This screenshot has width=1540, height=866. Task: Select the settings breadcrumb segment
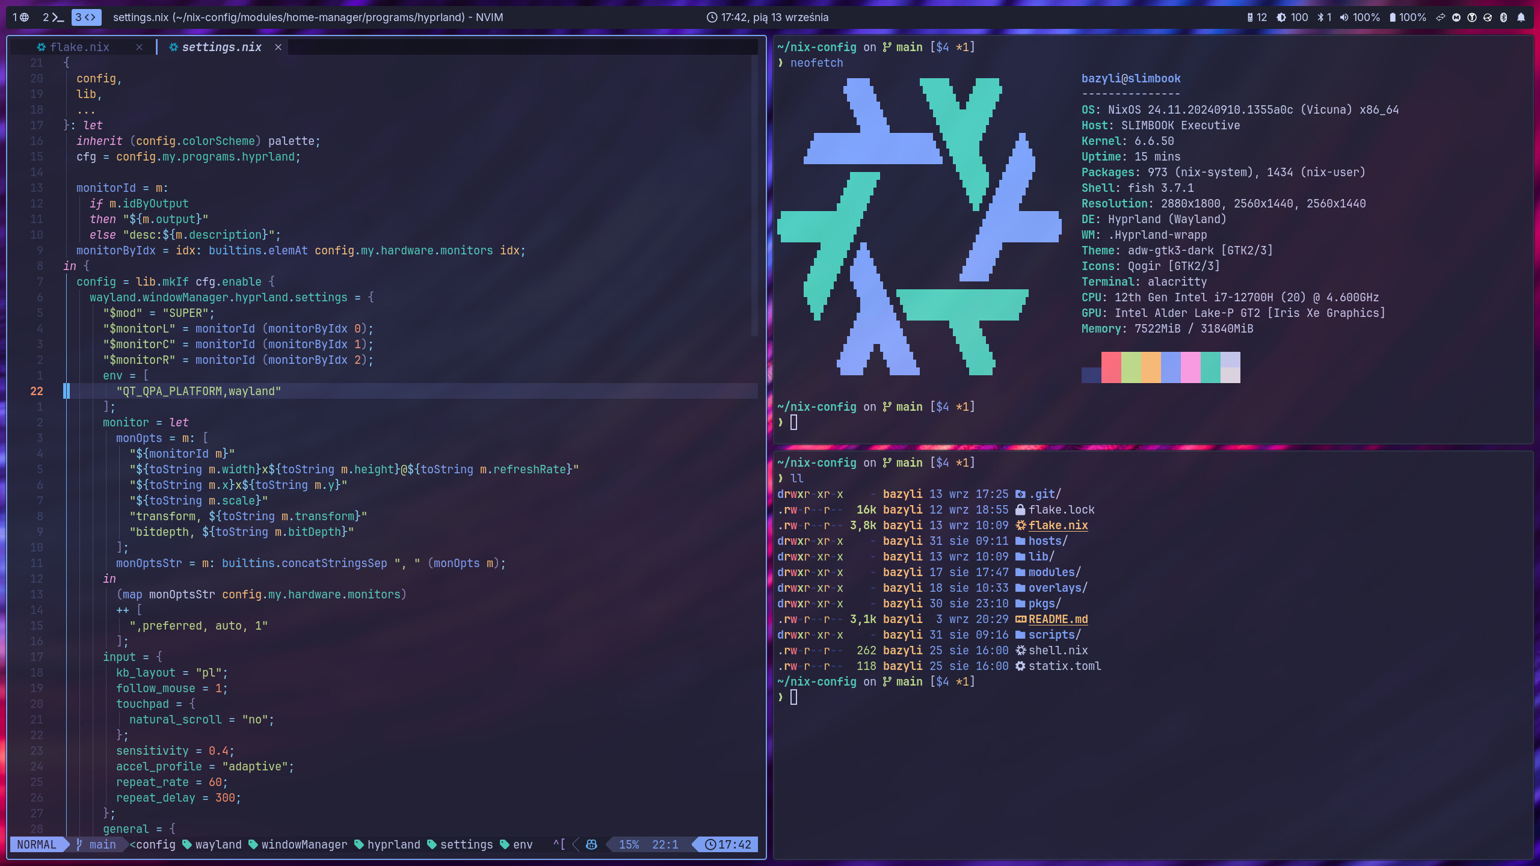[x=467, y=844]
